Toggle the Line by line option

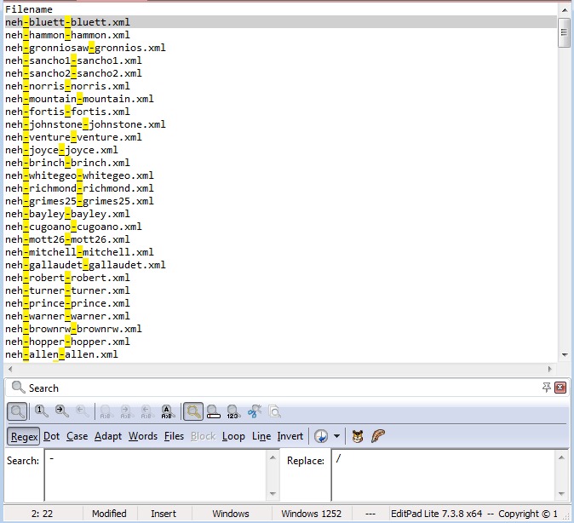tap(261, 436)
